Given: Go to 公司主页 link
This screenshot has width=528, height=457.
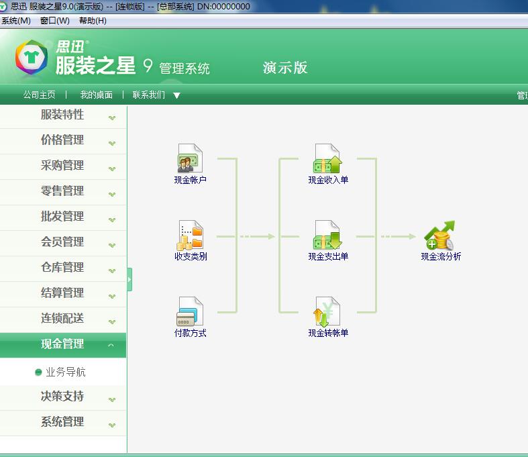Looking at the screenshot, I should click(40, 95).
